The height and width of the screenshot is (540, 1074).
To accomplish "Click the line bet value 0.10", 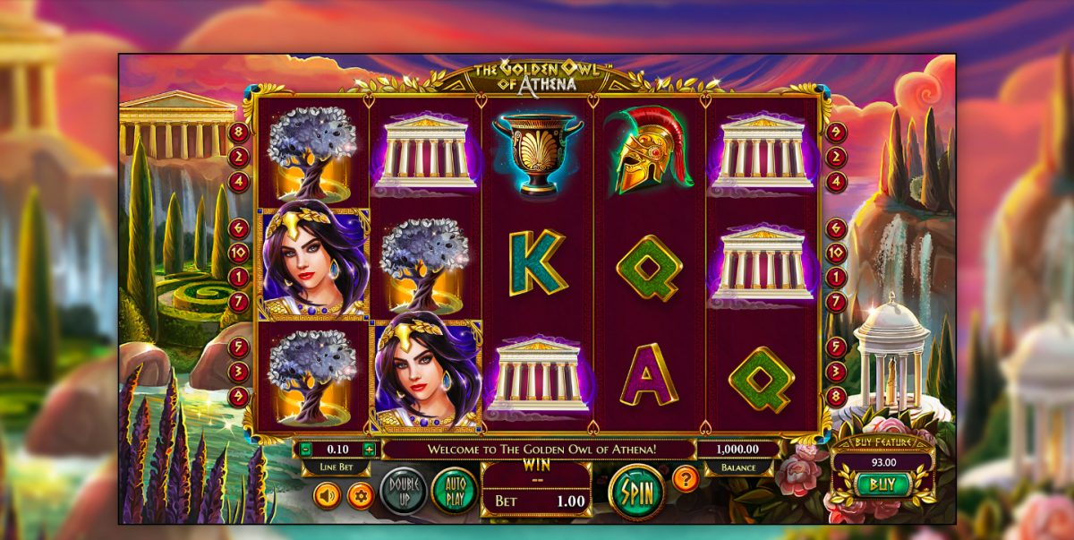I will (x=337, y=450).
